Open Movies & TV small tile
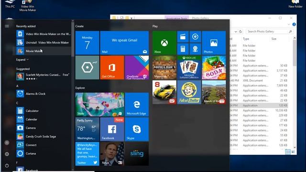 (x=183, y=37)
